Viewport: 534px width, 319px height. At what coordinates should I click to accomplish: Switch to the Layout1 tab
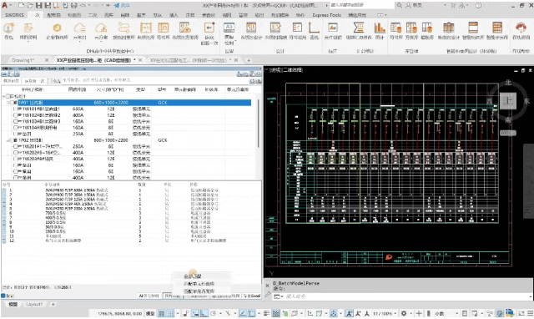pyautogui.click(x=34, y=304)
